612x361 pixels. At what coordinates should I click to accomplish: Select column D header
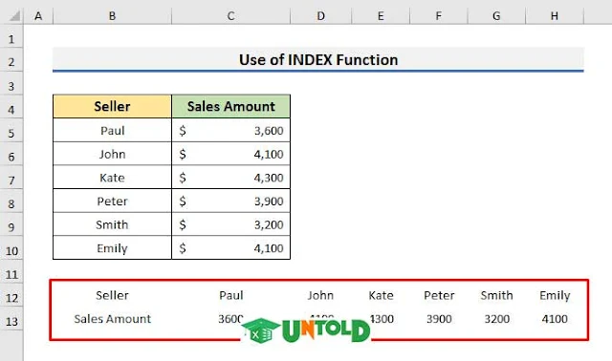pyautogui.click(x=321, y=16)
